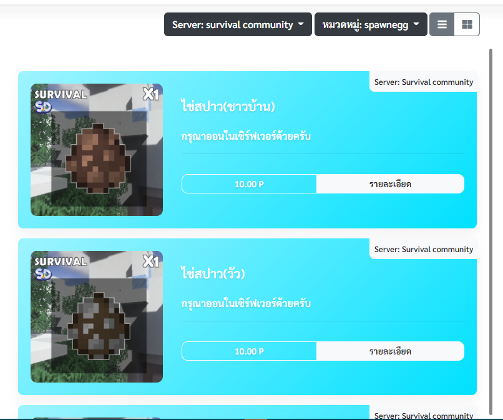
Task: Click the ไข่สปาว(ชาวบ้าน) product title
Action: pyautogui.click(x=228, y=106)
